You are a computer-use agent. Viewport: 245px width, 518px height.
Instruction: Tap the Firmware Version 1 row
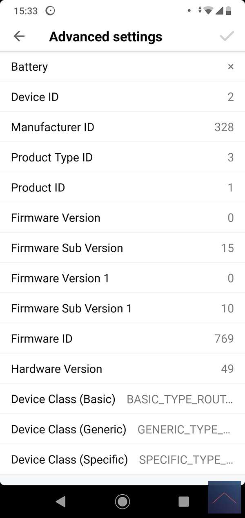[122, 278]
